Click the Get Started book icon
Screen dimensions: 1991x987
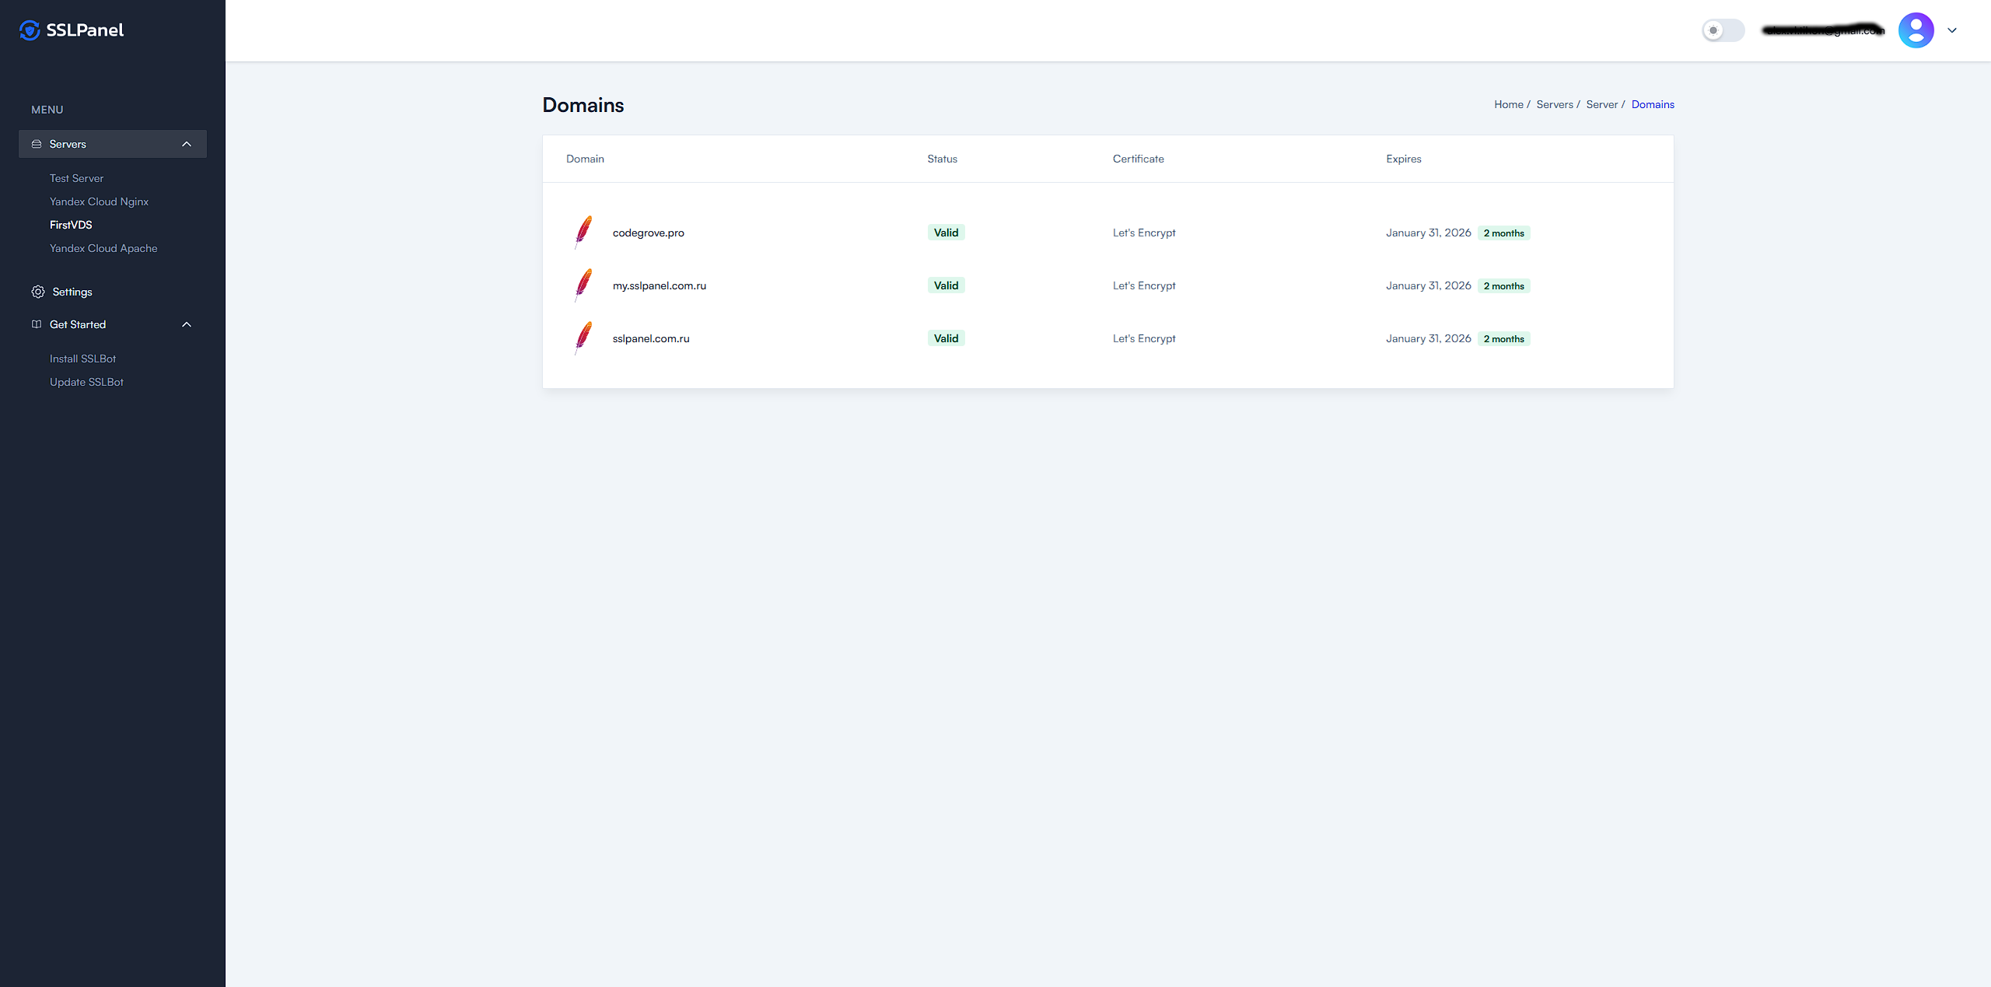[x=37, y=324]
